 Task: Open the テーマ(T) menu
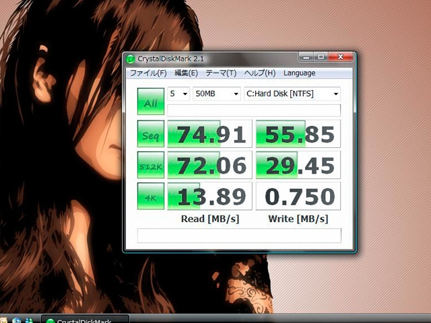221,73
